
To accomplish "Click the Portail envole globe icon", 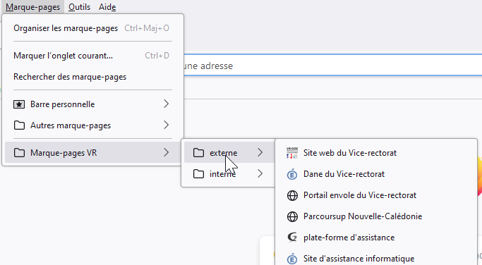I will 292,195.
